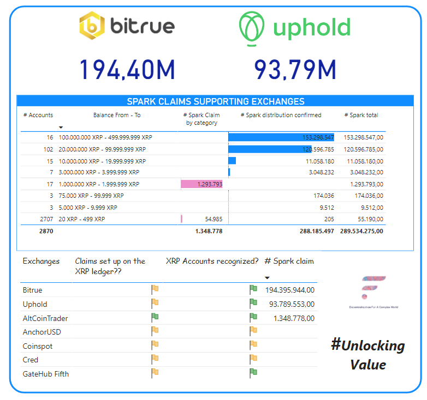Click the 93,79M Uphold card value

coord(295,70)
